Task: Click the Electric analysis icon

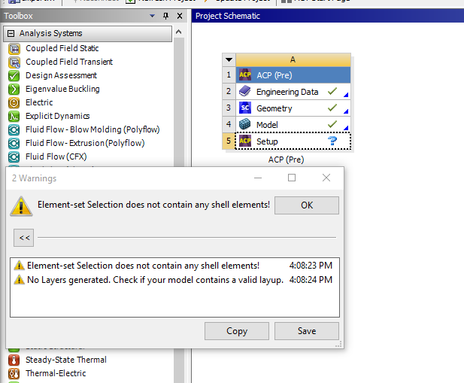Action: (x=14, y=102)
